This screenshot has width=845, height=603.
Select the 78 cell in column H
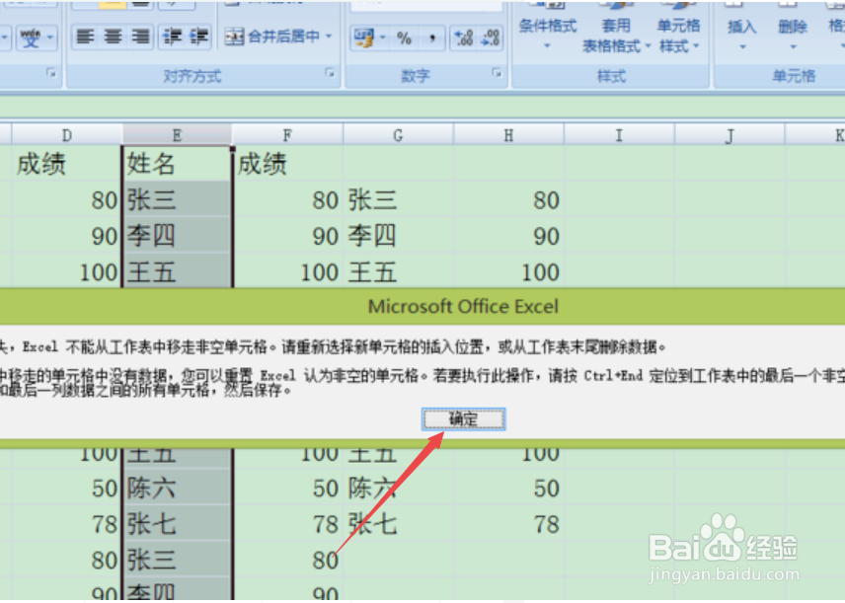[x=508, y=524]
